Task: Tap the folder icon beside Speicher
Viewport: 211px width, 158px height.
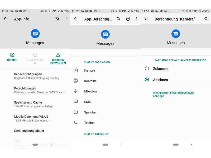Action: click(76, 112)
